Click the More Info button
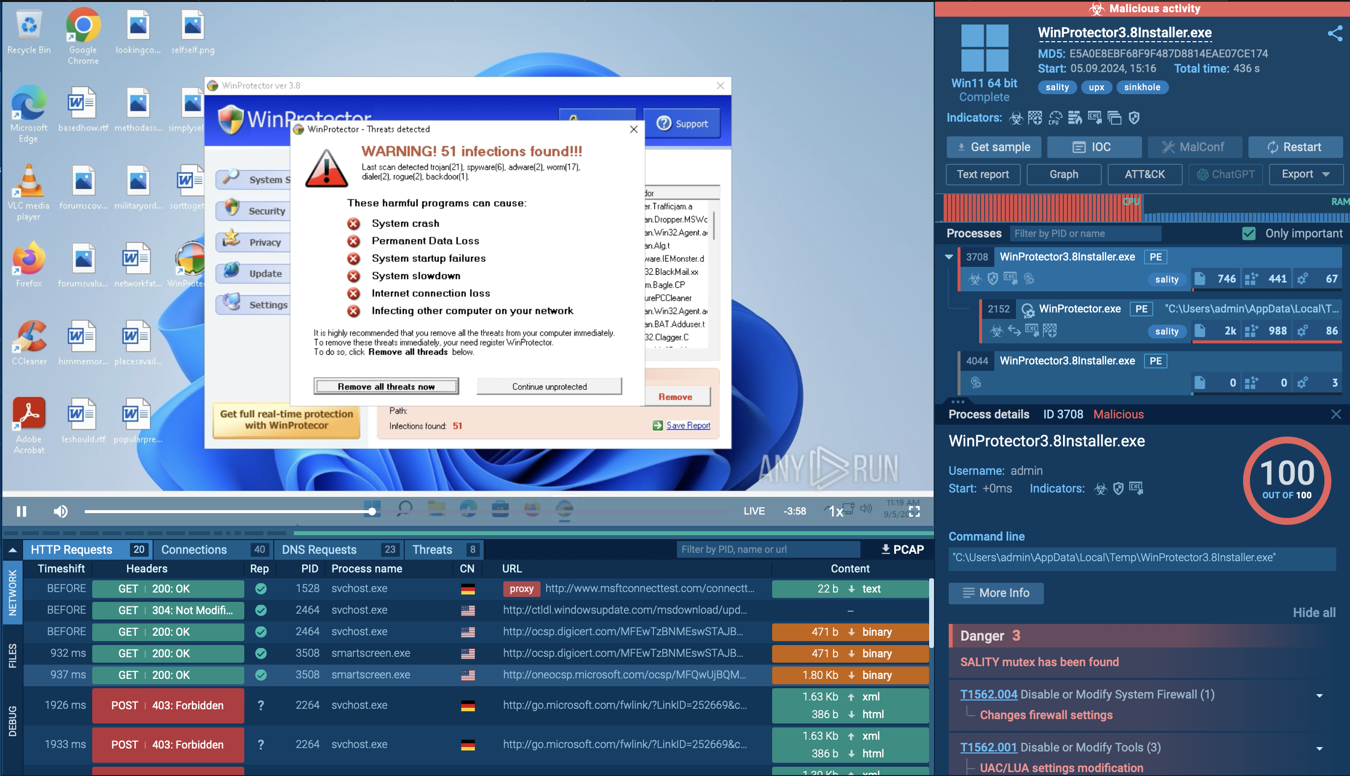Image resolution: width=1350 pixels, height=776 pixels. [996, 593]
